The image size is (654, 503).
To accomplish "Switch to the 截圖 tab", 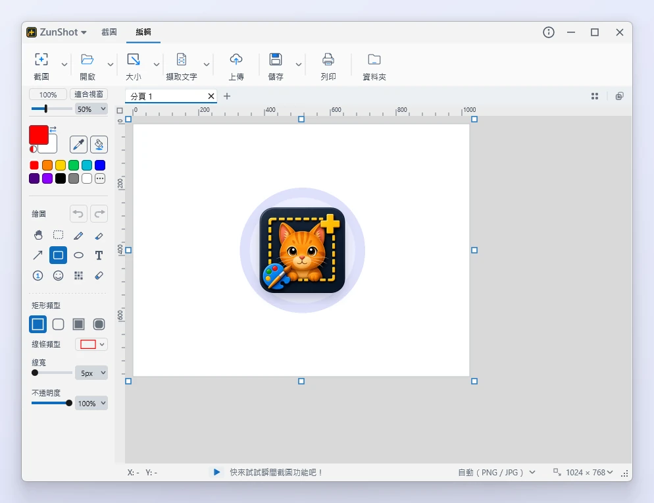I will pyautogui.click(x=109, y=32).
